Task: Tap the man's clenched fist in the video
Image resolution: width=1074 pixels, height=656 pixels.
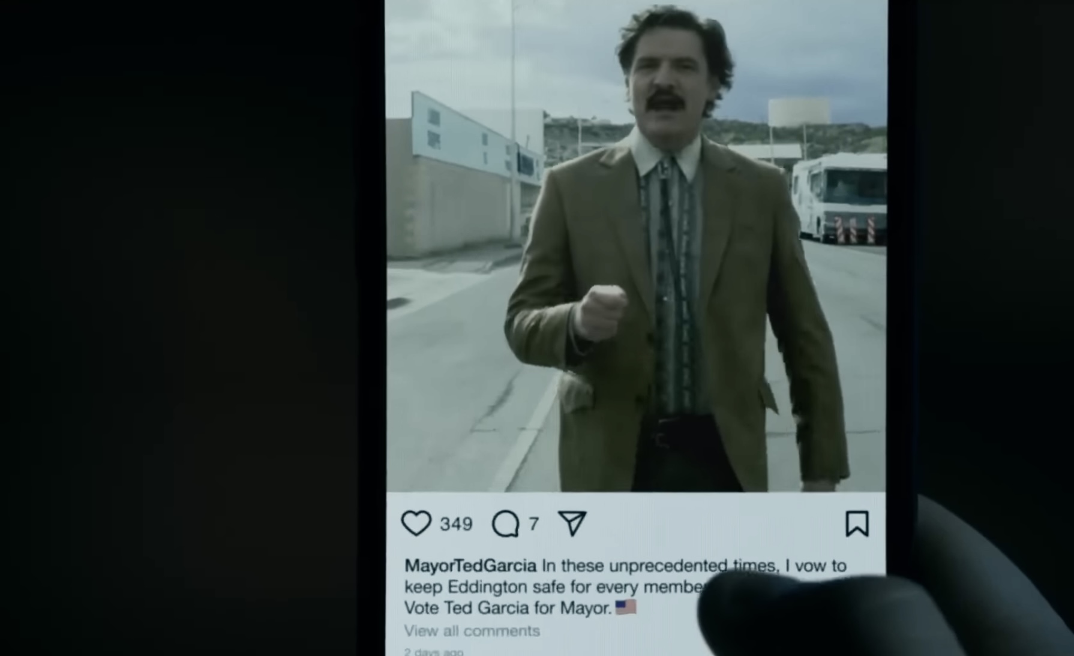Action: [x=600, y=312]
